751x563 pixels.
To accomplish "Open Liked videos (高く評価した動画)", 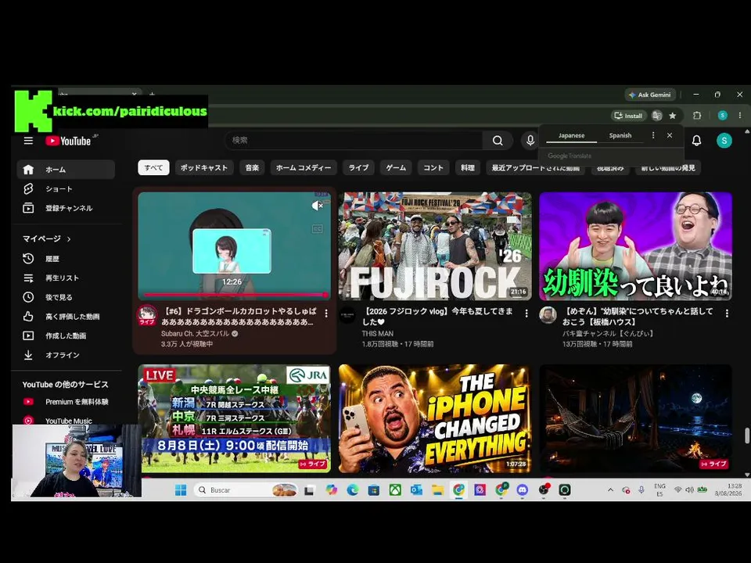I will 66,316.
